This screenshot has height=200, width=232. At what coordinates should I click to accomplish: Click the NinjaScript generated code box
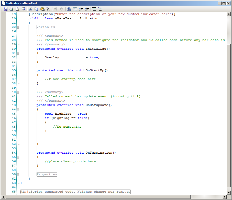click(x=75, y=192)
